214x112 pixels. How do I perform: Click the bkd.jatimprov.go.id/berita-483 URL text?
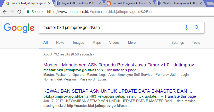tap(101, 96)
